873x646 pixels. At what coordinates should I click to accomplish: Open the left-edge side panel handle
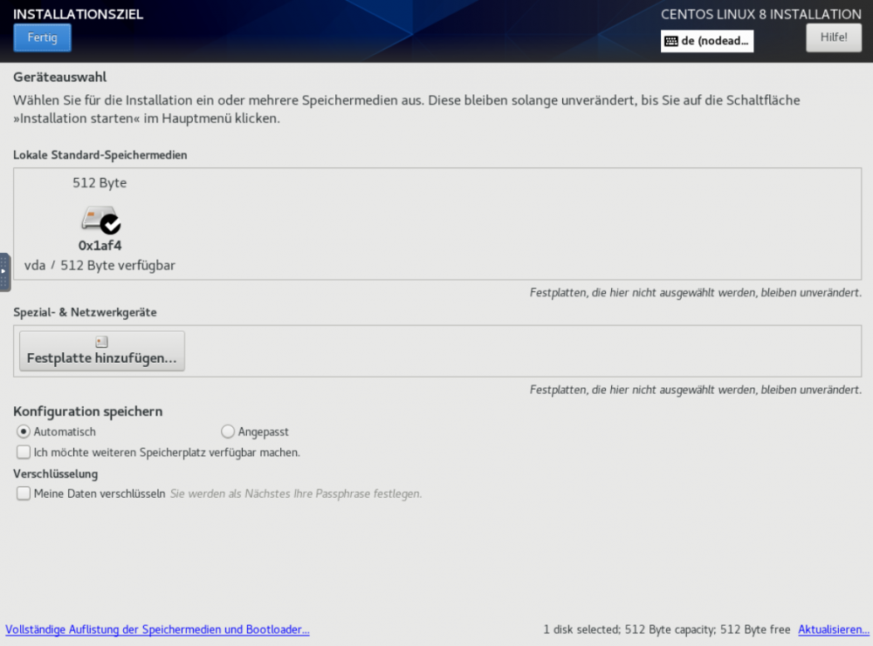point(5,272)
